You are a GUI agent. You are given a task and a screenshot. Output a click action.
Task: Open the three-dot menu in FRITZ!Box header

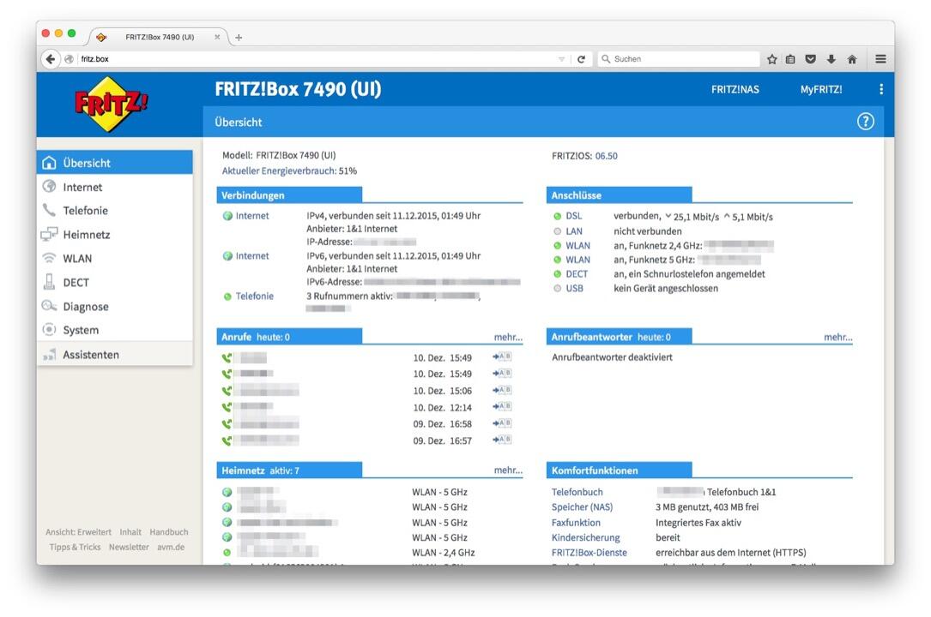[x=881, y=89]
